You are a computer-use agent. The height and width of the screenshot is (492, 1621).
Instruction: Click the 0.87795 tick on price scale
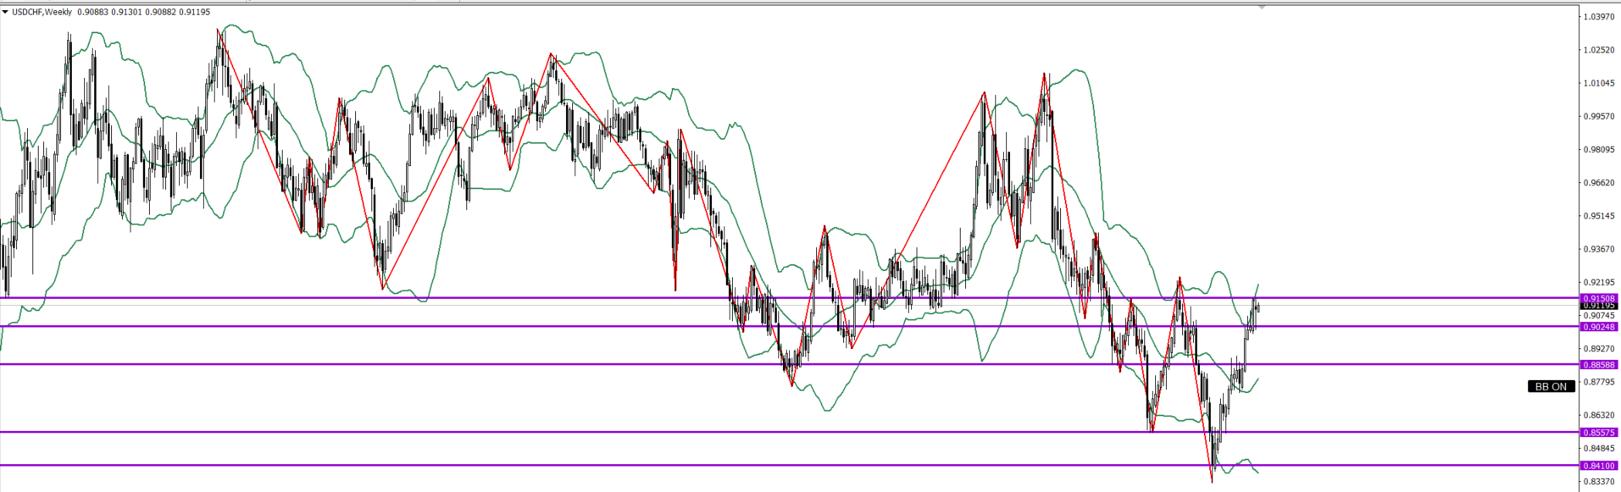click(x=1599, y=382)
